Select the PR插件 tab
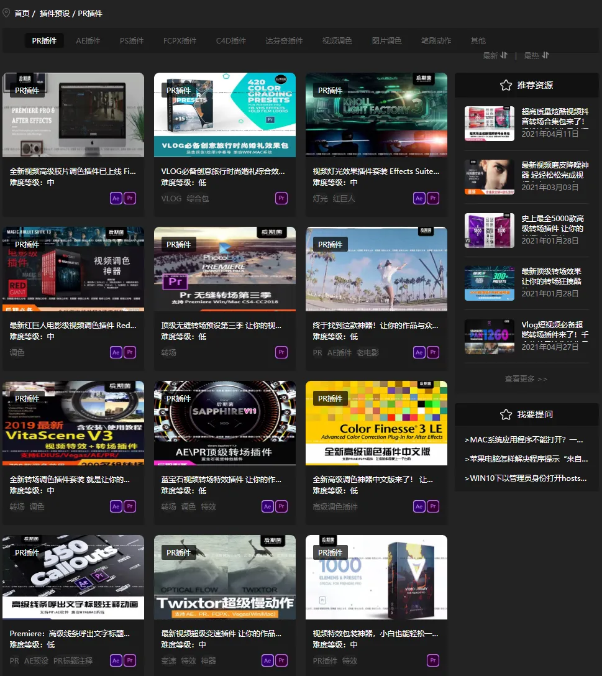Viewport: 602px width, 676px height. (44, 40)
